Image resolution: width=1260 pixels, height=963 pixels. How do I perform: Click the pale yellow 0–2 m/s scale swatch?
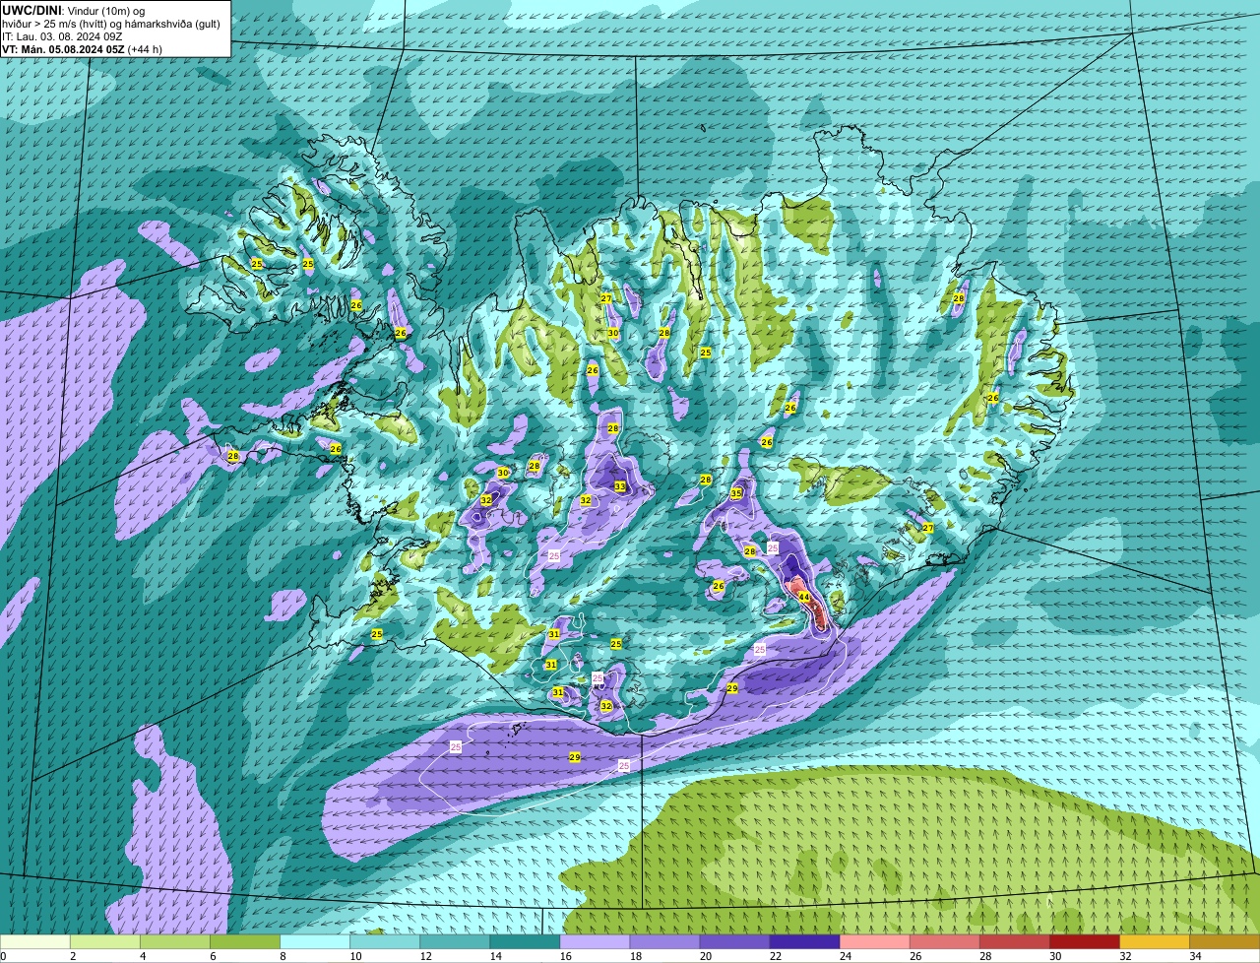pos(36,942)
